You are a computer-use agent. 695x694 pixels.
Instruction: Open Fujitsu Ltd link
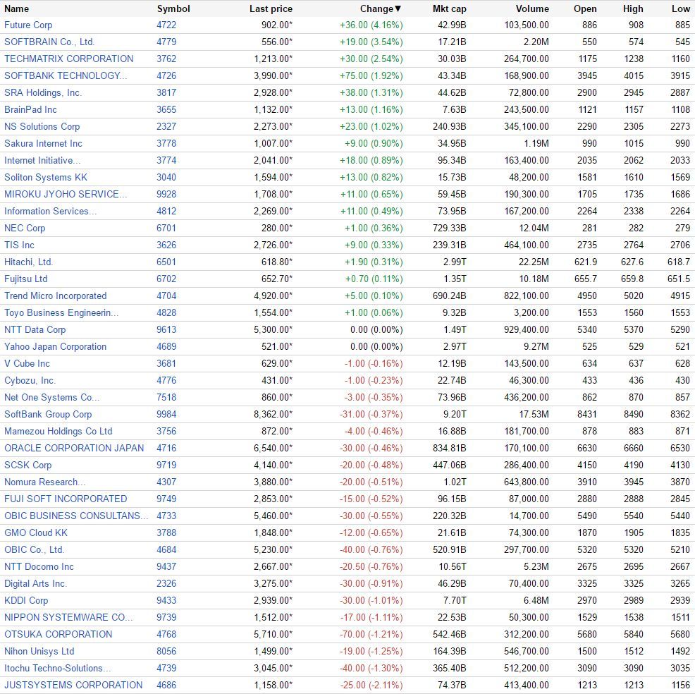[25, 279]
